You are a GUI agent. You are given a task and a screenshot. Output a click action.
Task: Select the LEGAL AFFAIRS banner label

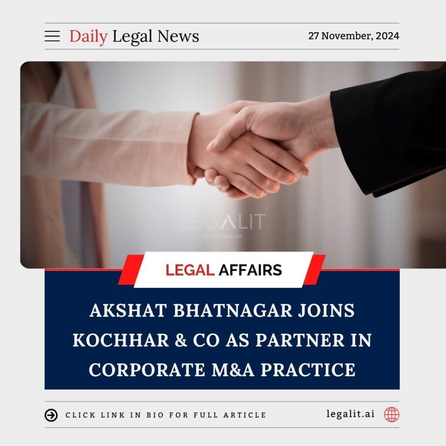point(223,270)
